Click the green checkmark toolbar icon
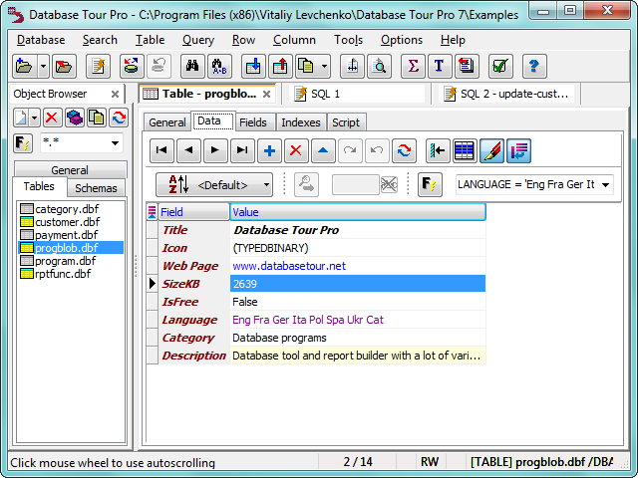This screenshot has width=638, height=478. tap(500, 66)
